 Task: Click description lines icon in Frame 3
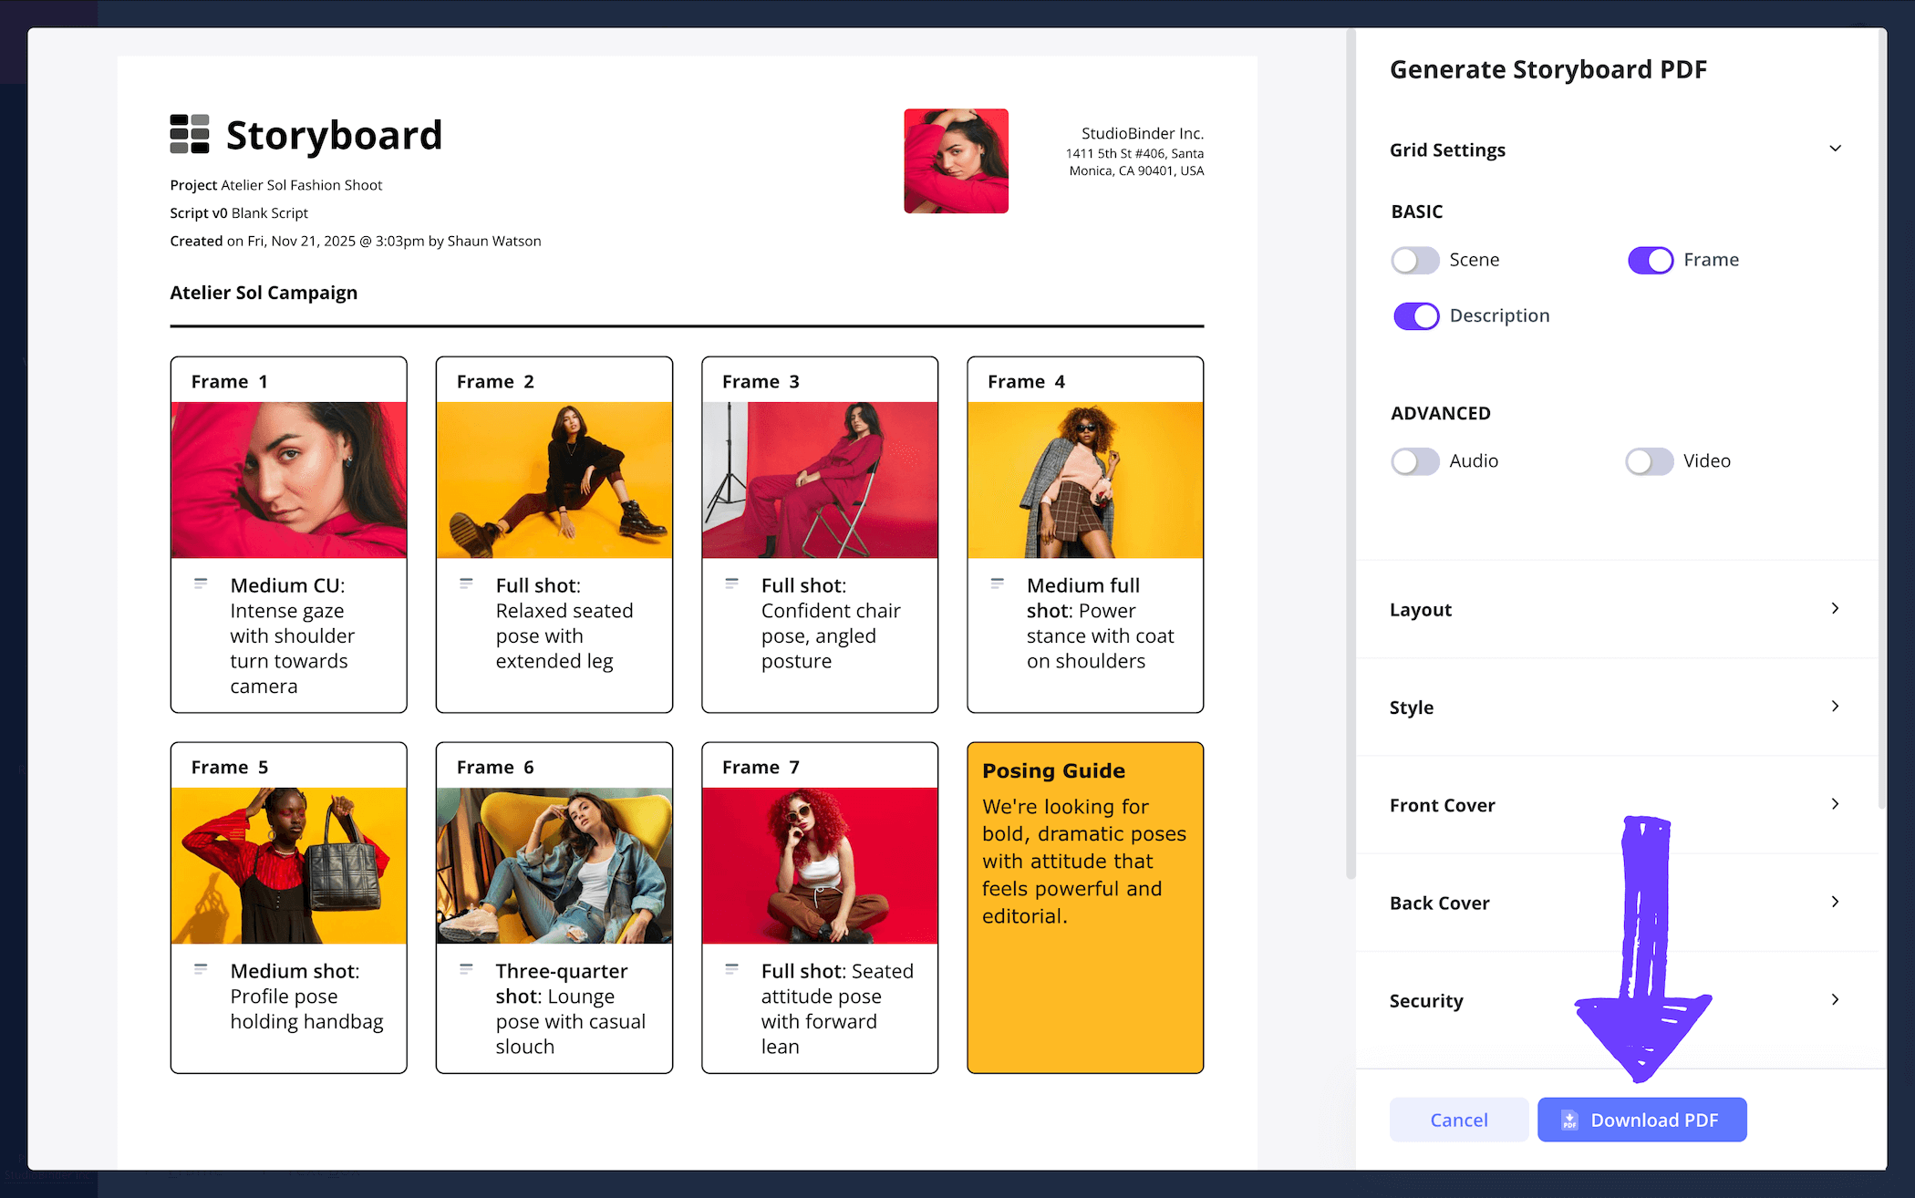731,584
